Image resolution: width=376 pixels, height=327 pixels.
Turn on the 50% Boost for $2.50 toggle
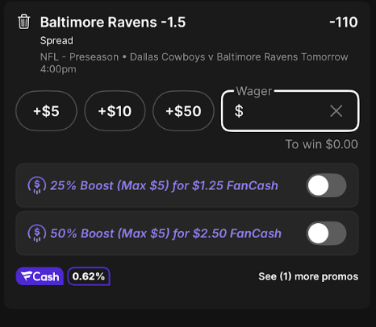pyautogui.click(x=327, y=234)
